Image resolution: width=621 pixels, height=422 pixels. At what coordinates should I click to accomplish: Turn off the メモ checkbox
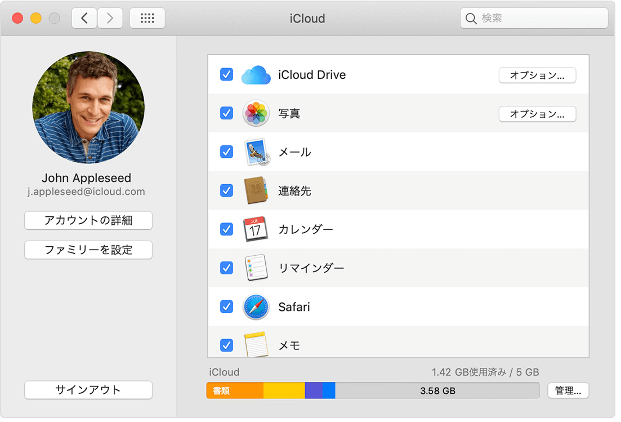(226, 345)
